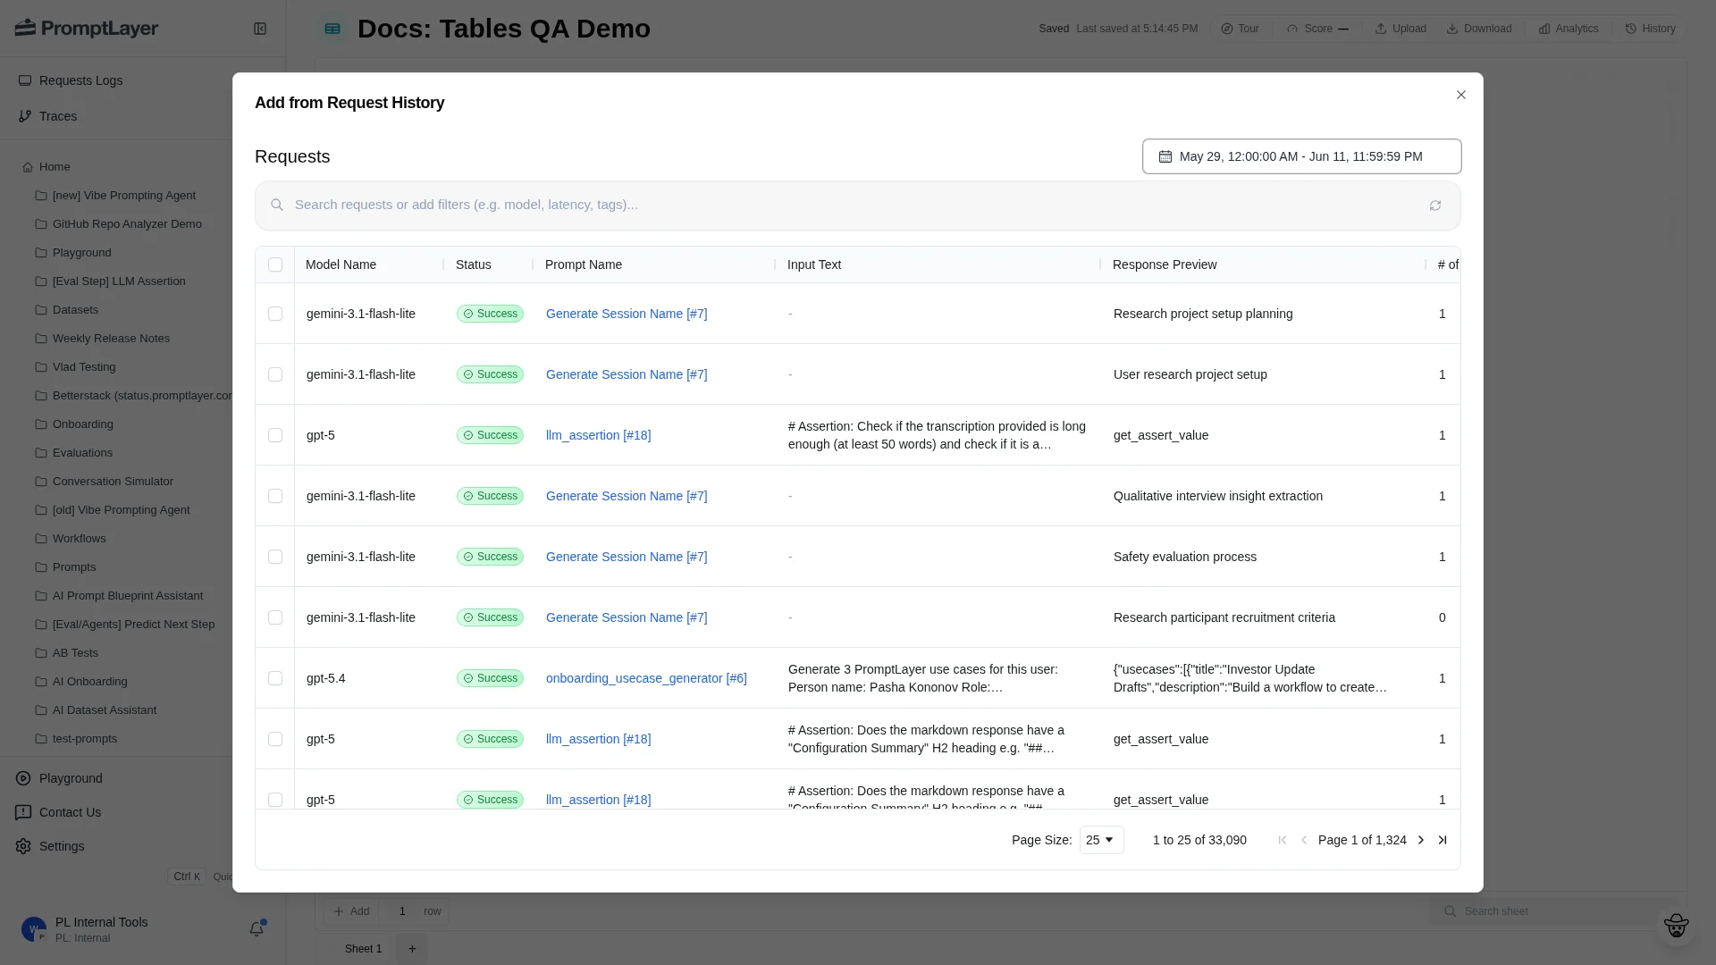Image resolution: width=1716 pixels, height=965 pixels.
Task: Check the 'Qualitative interview insight extraction' row checkbox
Action: pyautogui.click(x=275, y=496)
